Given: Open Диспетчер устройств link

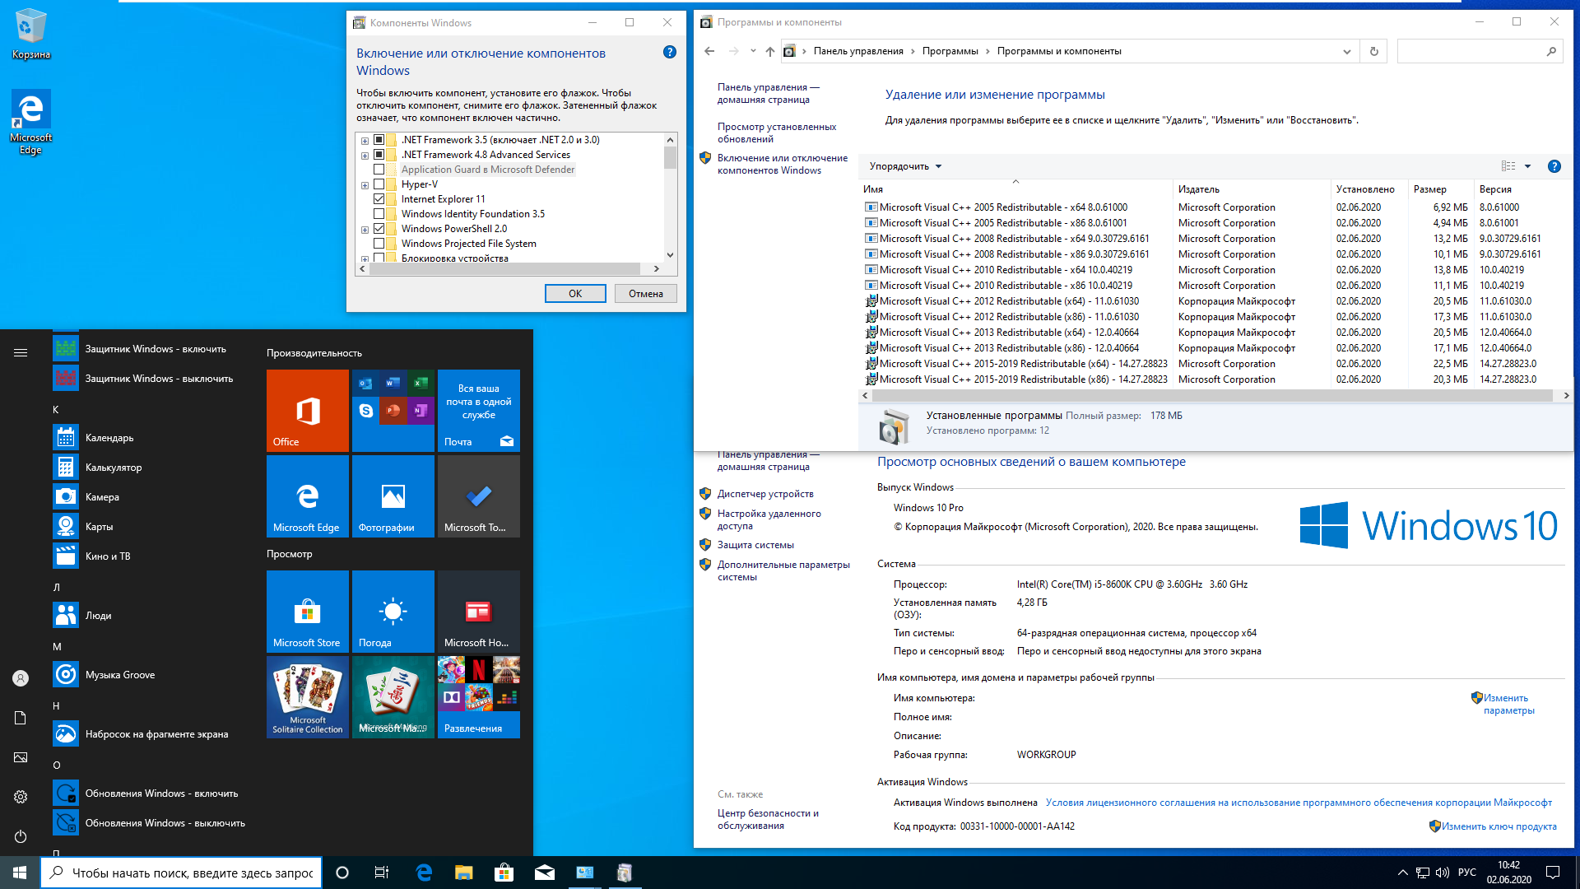Looking at the screenshot, I should click(x=765, y=494).
